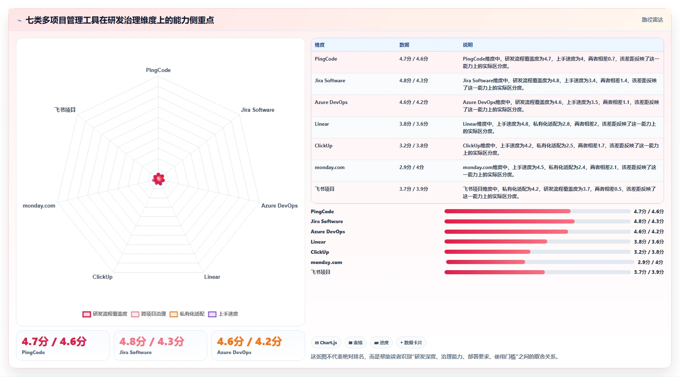Open the PingCode 4.7分 / 4.6分 stat card
This screenshot has width=680, height=377.
[63, 345]
